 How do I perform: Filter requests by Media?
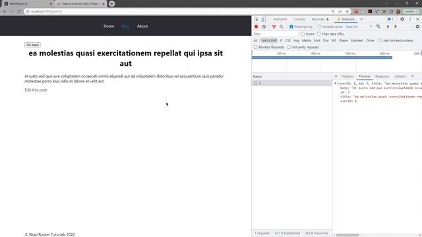[306, 41]
